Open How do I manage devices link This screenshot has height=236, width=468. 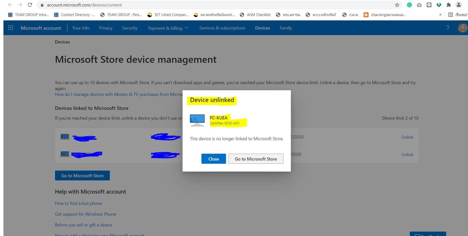(x=119, y=94)
